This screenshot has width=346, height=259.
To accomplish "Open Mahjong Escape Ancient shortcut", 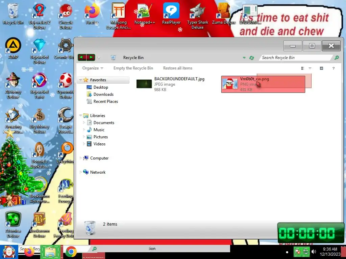I will [x=119, y=16].
